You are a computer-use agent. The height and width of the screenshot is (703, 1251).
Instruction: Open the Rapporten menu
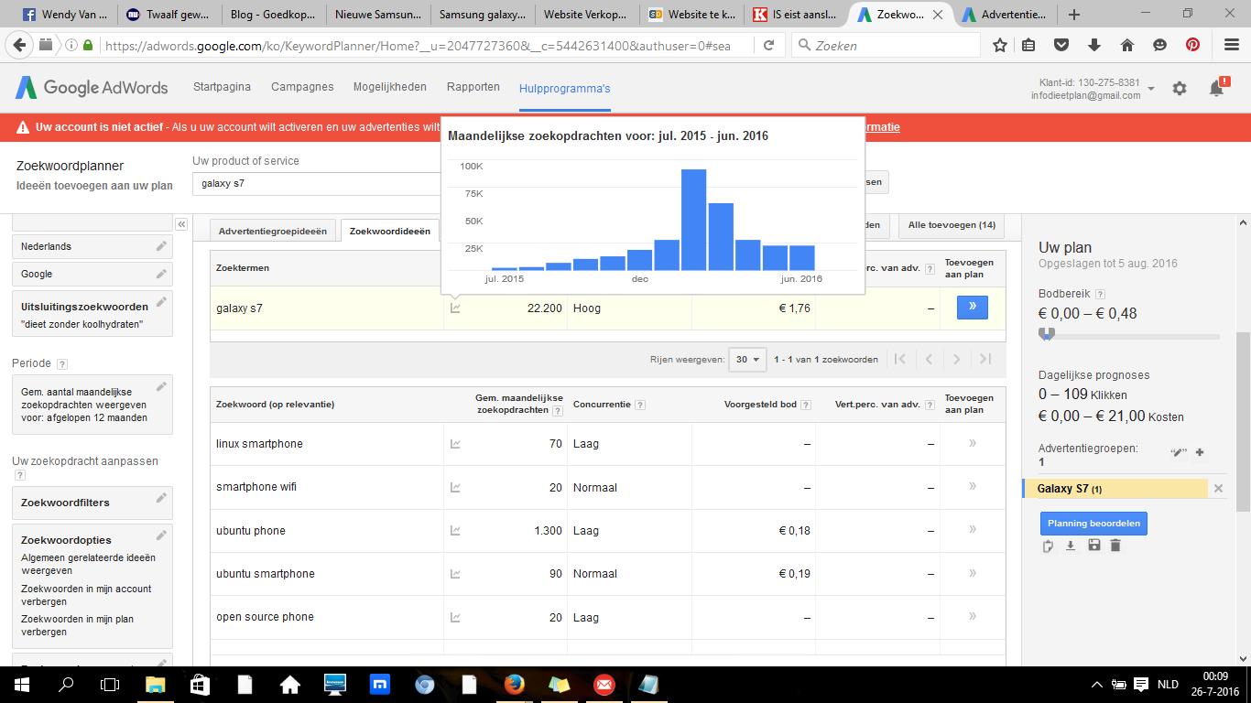click(473, 87)
